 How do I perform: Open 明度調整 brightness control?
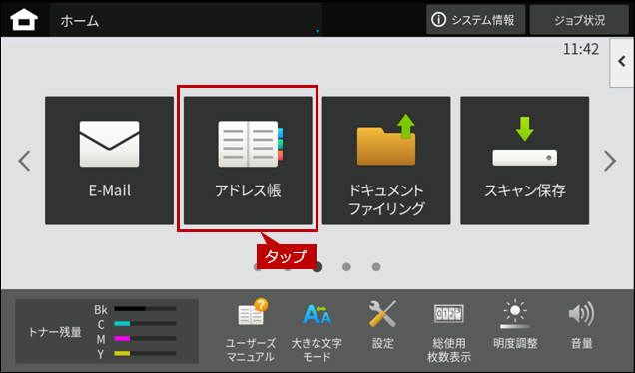point(515,326)
